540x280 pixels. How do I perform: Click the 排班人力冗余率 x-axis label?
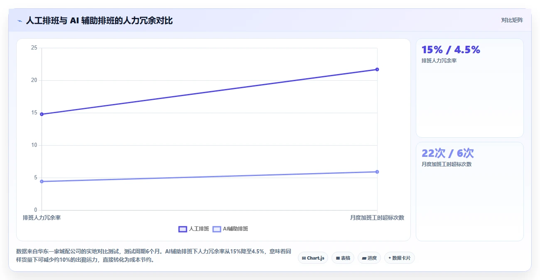[42, 218]
